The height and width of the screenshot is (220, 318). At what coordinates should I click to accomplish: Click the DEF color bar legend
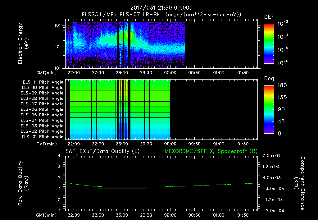click(269, 44)
